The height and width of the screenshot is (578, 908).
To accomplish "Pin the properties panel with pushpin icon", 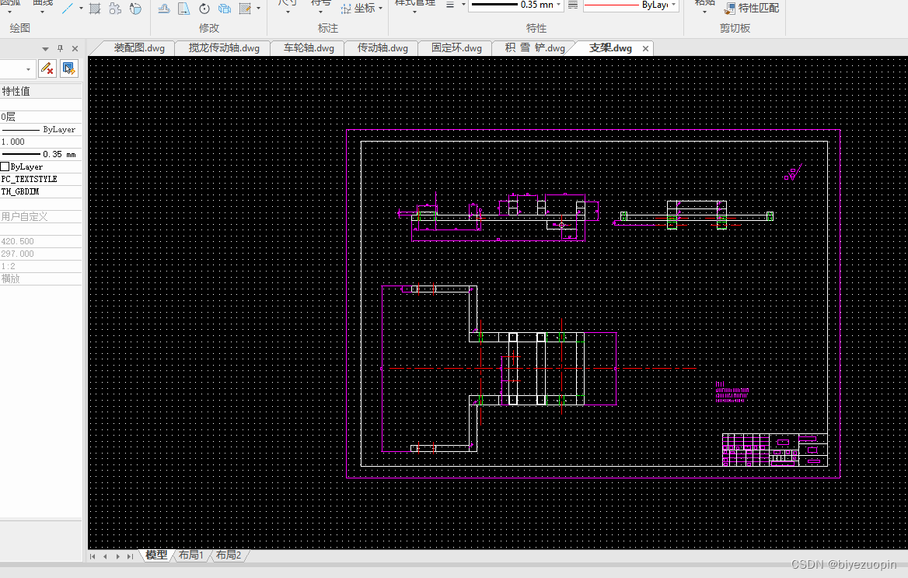I will [60, 49].
